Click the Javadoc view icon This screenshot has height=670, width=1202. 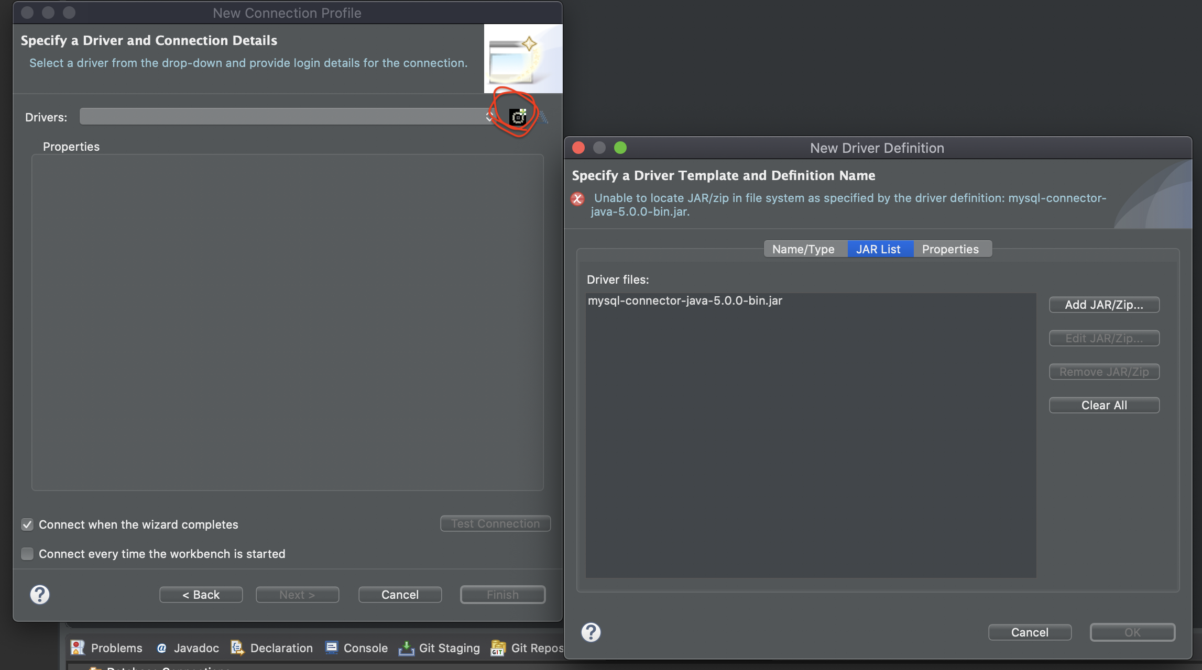pos(162,648)
